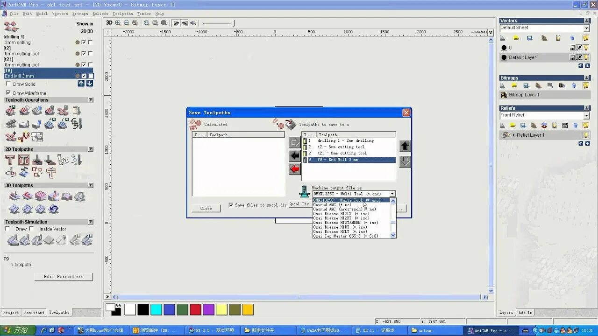Click lock icon on Default Layer
Viewport: 598px width, 336px height.
tap(572, 57)
